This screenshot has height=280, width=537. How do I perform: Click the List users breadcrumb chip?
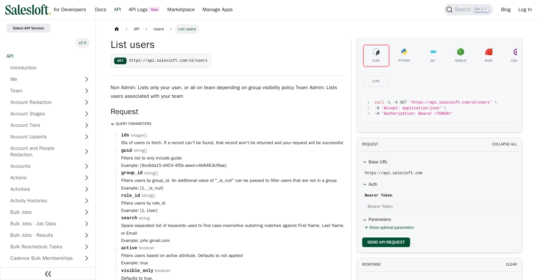point(187,29)
